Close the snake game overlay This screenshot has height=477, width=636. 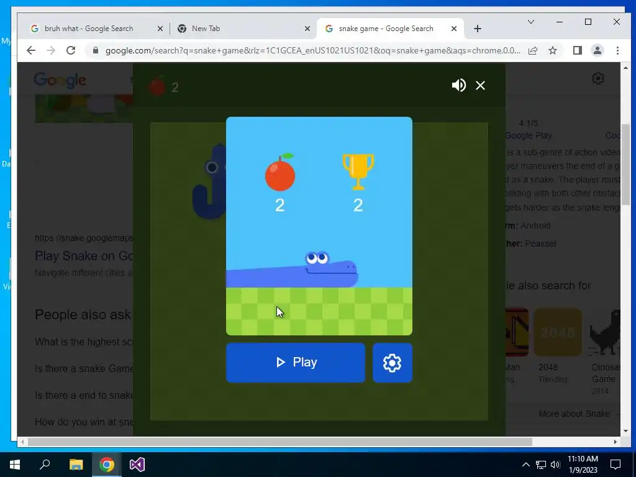[480, 85]
